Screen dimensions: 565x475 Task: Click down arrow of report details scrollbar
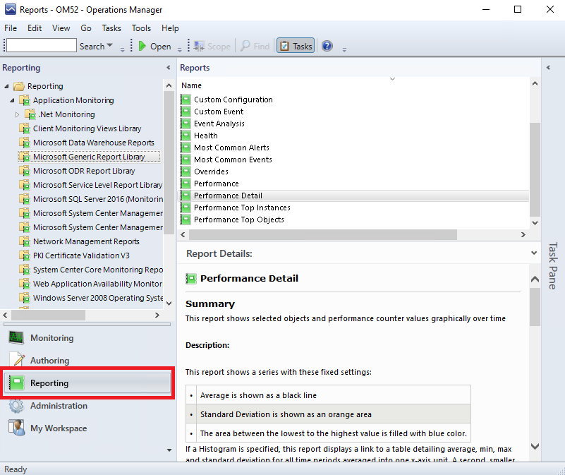[535, 446]
